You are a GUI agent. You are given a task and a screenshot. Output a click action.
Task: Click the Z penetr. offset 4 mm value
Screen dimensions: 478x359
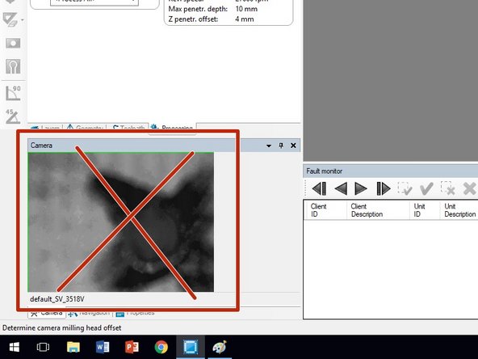(x=244, y=19)
